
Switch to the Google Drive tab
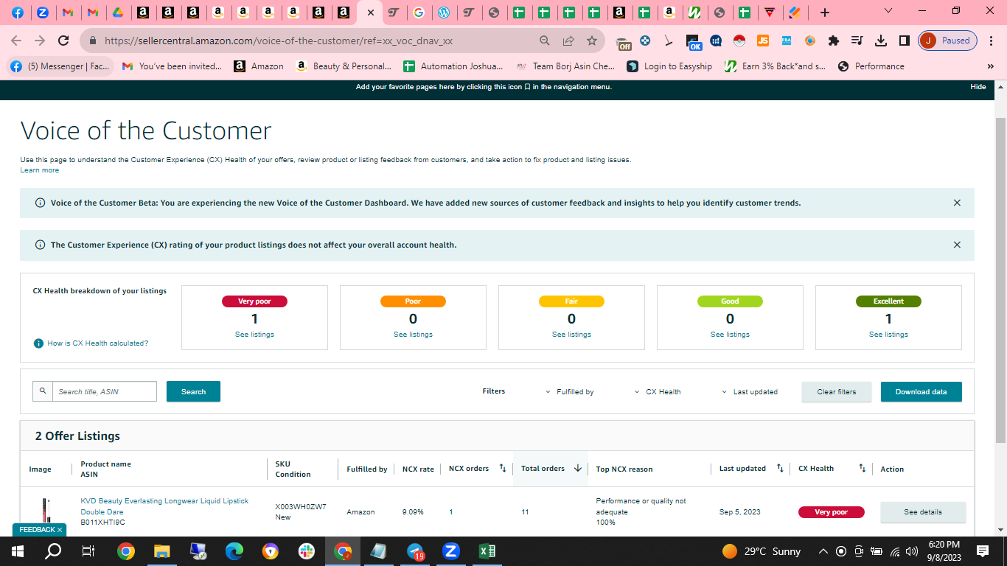[x=118, y=13]
